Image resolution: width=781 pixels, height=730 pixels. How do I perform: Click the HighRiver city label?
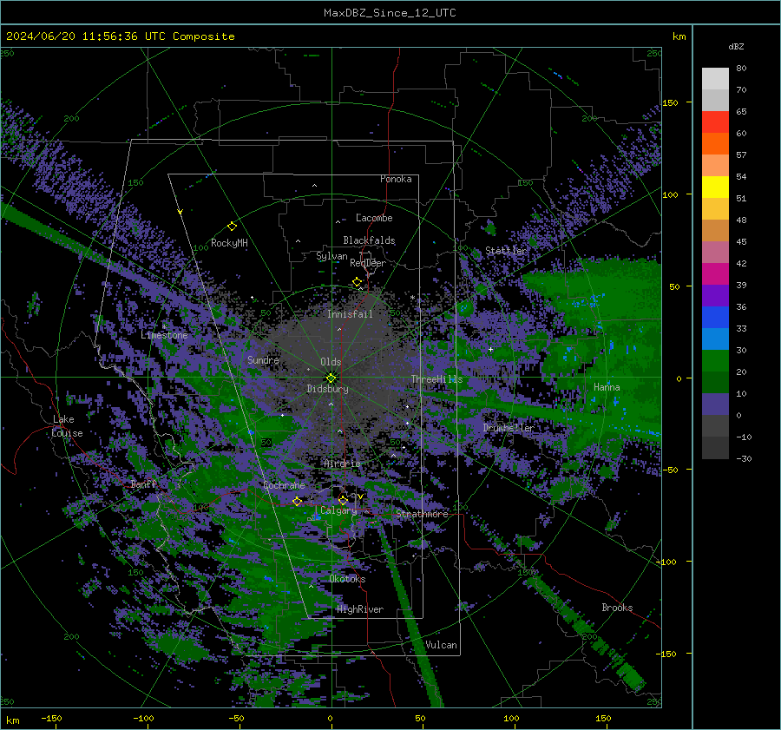pyautogui.click(x=360, y=609)
